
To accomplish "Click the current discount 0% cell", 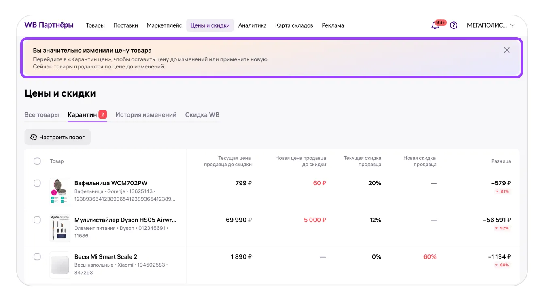I will (376, 257).
